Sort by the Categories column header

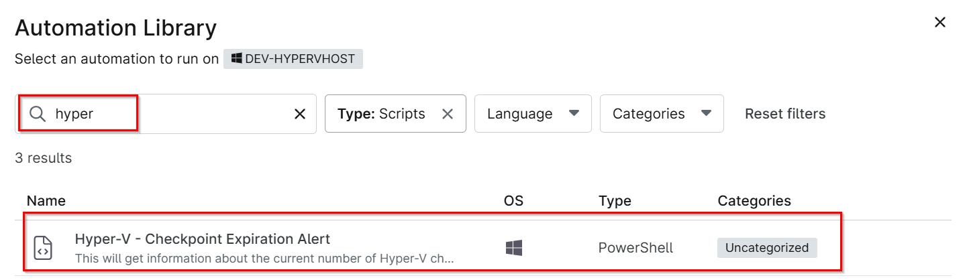tap(754, 201)
